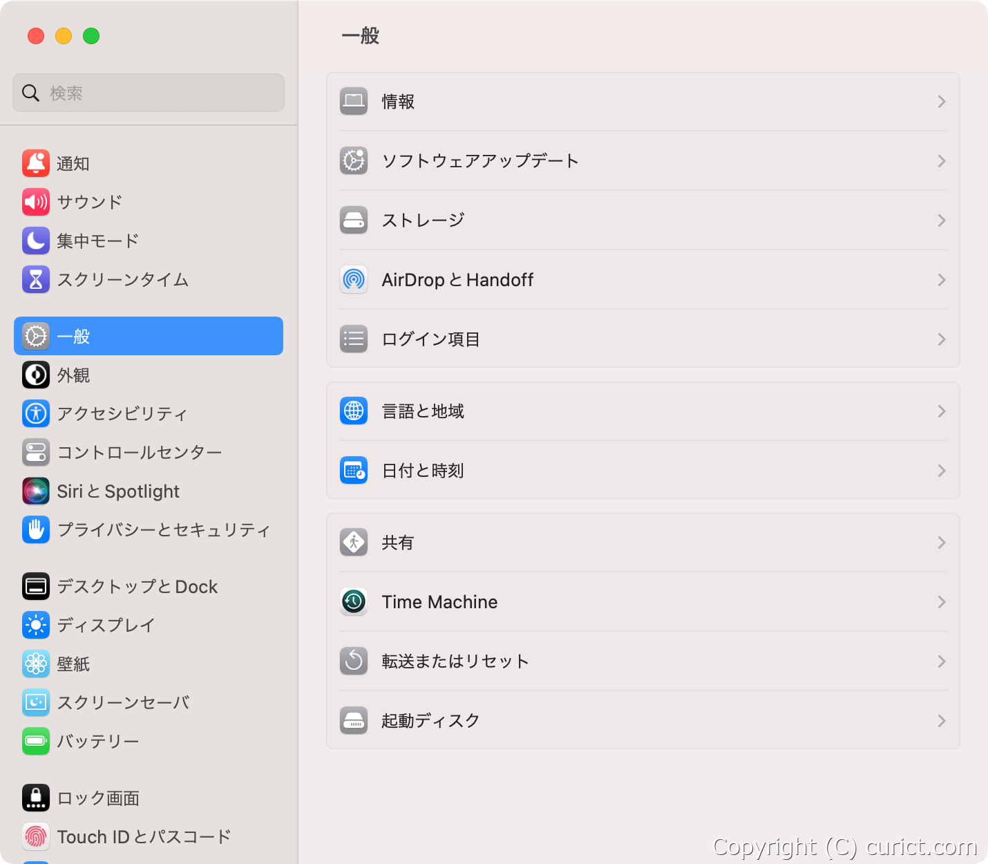988x864 pixels.
Task: Expand the 日付と時刻 row chevron
Action: pos(941,471)
